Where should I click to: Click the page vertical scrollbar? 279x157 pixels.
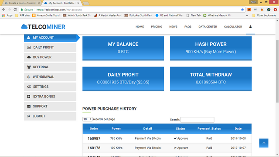click(277, 71)
